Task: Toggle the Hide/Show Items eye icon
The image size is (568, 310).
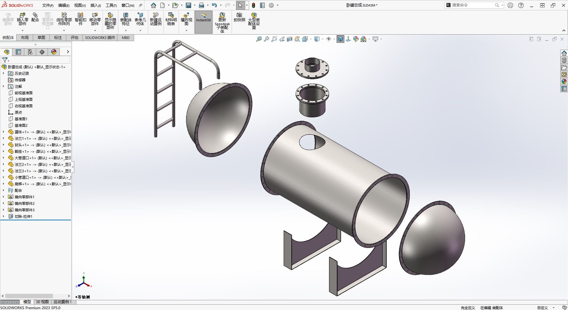Action: pyautogui.click(x=328, y=39)
